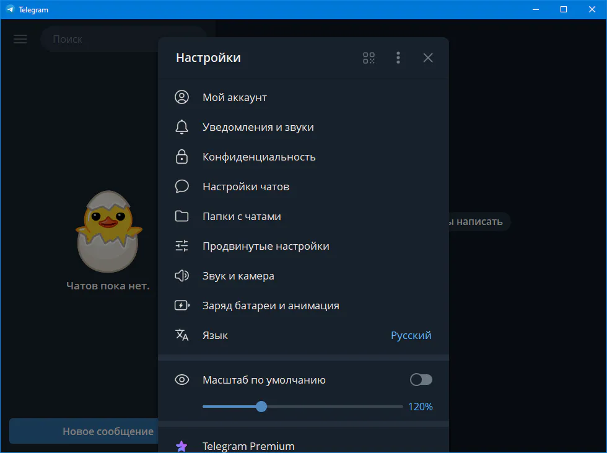Image resolution: width=607 pixels, height=453 pixels.
Task: Open the Язык language row
Action: coord(303,335)
